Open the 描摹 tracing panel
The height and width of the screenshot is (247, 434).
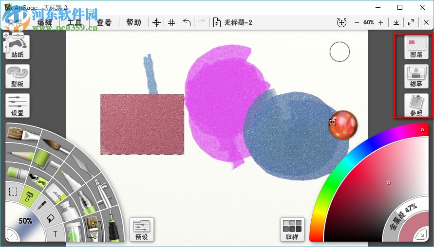tap(416, 76)
